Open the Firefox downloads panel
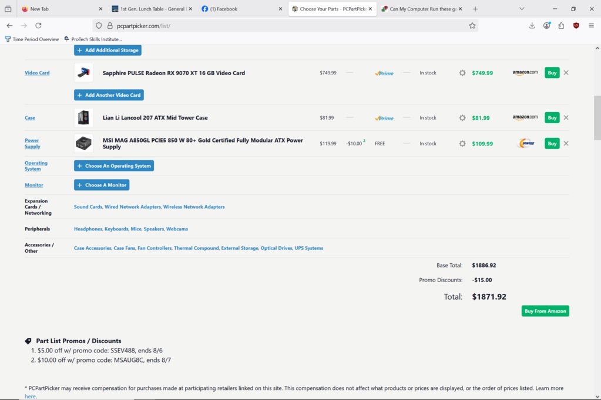 (x=532, y=26)
